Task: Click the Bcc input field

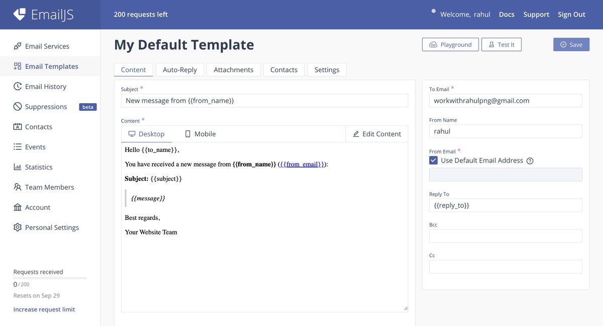Action: (506, 236)
